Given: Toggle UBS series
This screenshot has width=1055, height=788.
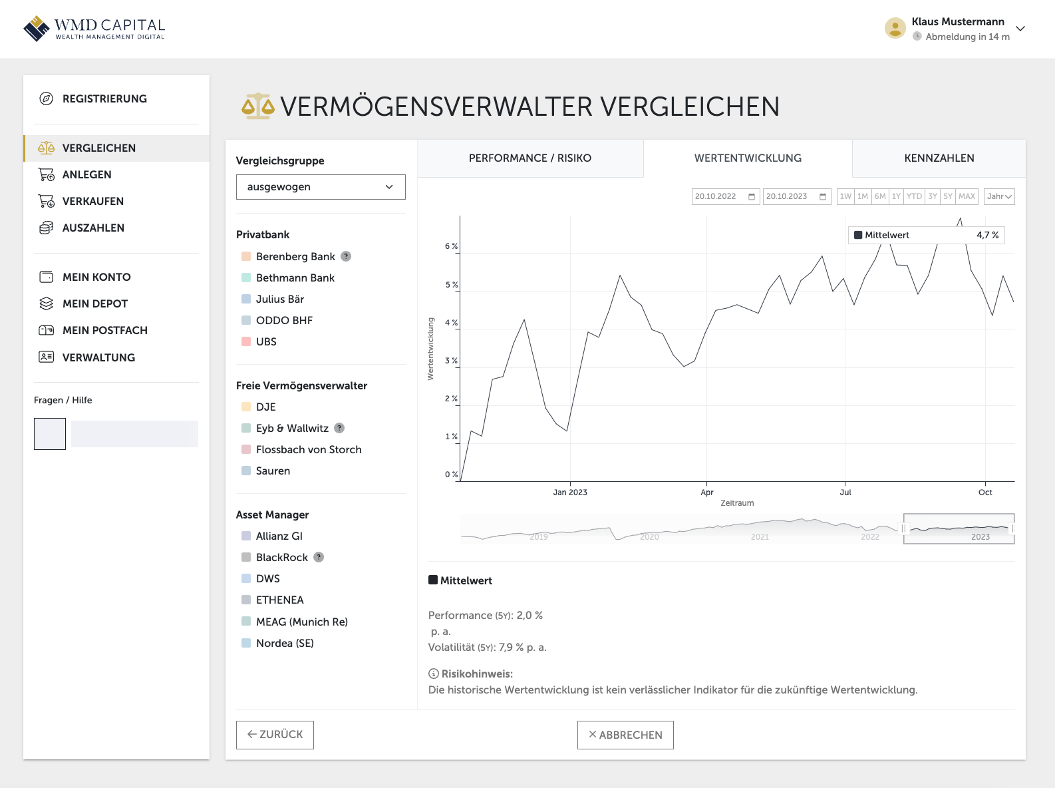Looking at the screenshot, I should (259, 341).
